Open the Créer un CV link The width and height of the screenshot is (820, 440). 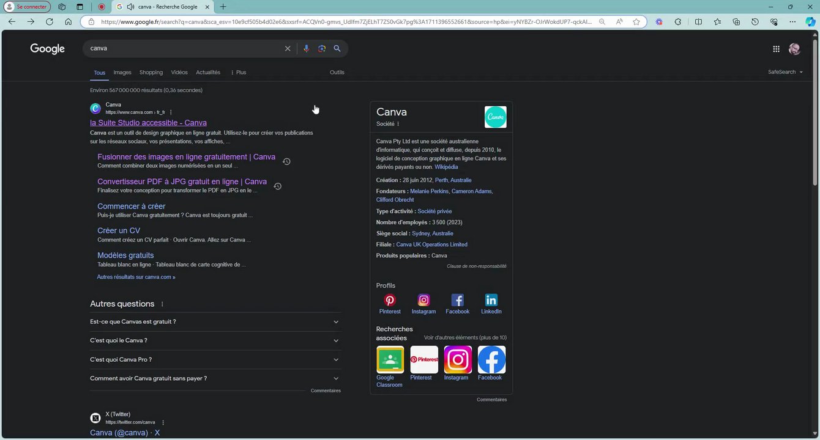(x=119, y=231)
